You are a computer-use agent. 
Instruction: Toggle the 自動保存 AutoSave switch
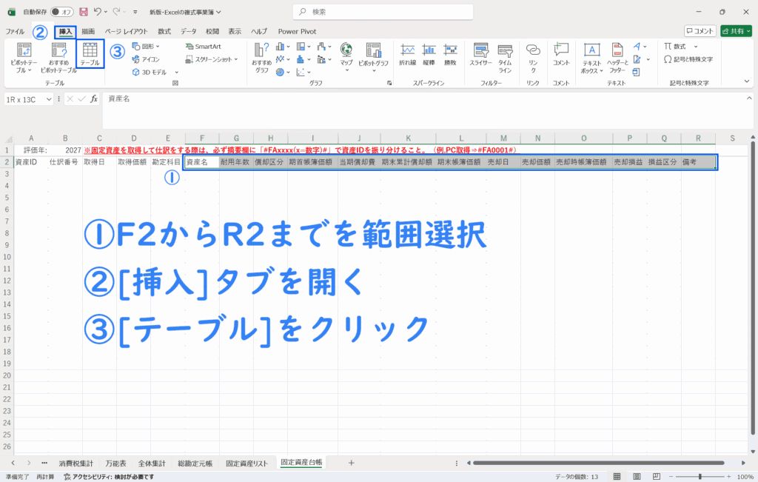(x=65, y=12)
